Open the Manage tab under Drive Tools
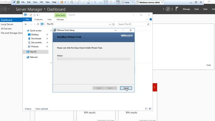 [x=60, y=19]
